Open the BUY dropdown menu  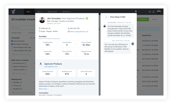[29, 12]
